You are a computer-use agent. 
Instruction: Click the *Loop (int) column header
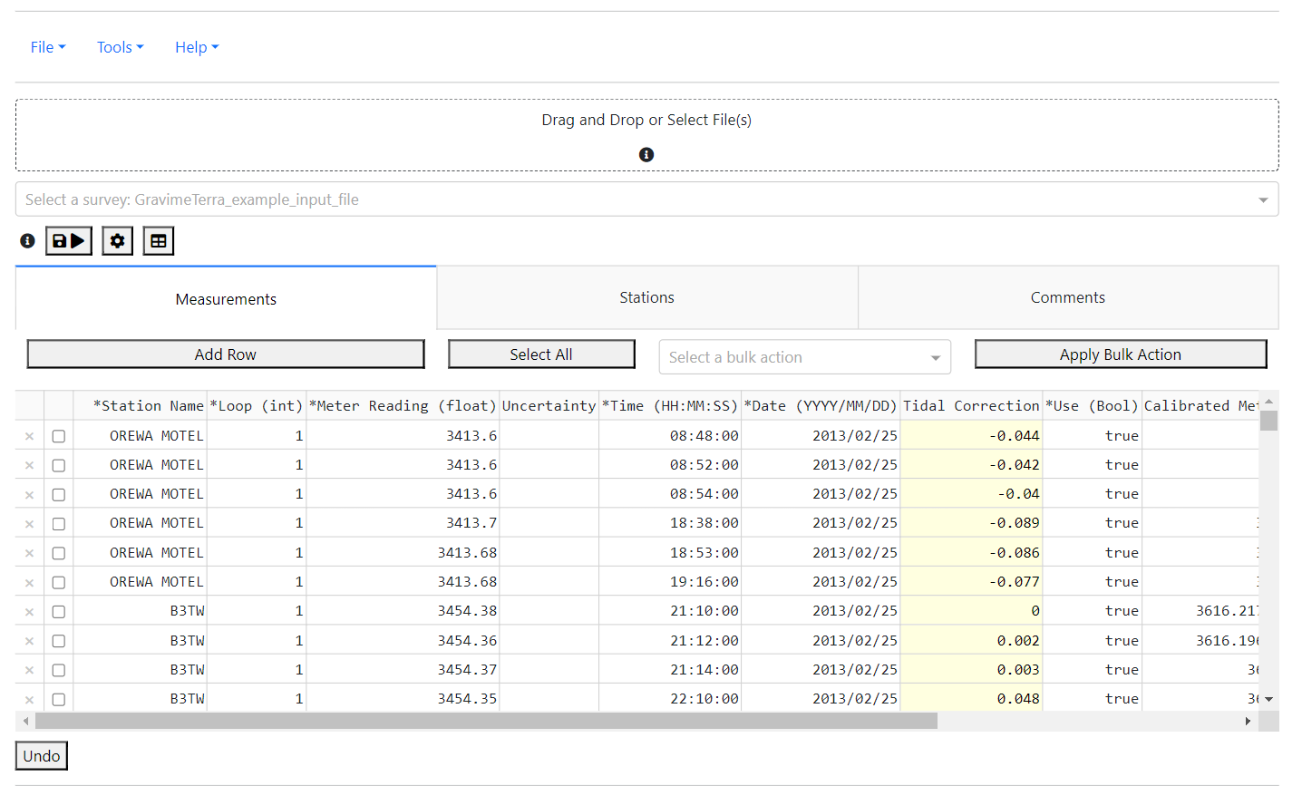pos(257,406)
